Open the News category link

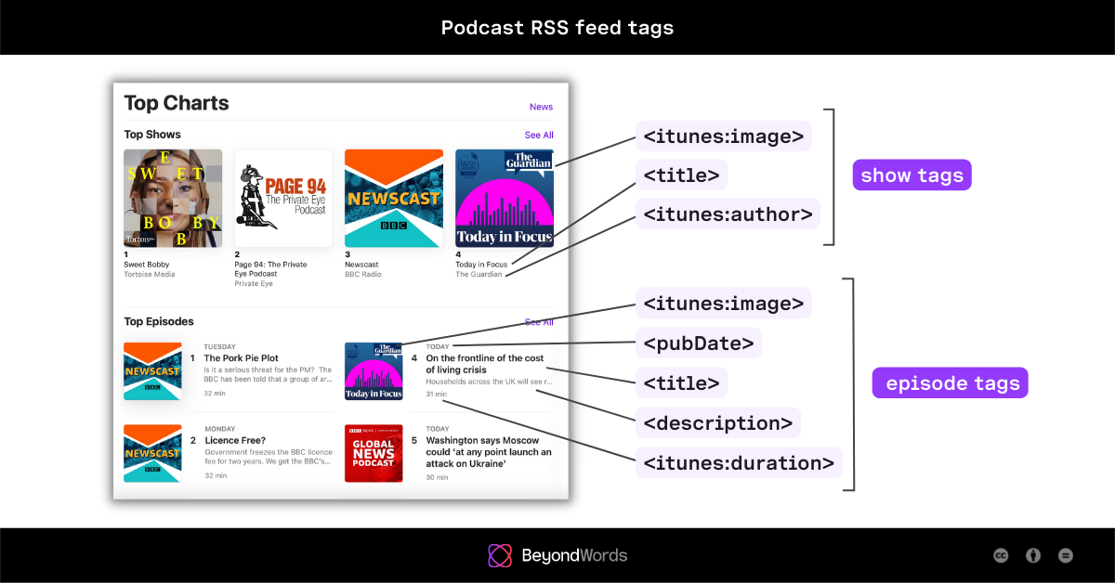click(541, 107)
